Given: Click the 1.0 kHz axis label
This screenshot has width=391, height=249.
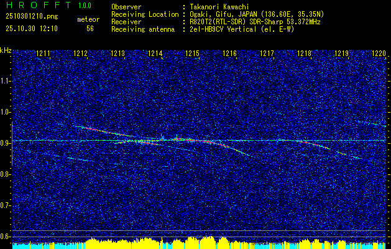Looking at the screenshot, I should tap(6, 112).
